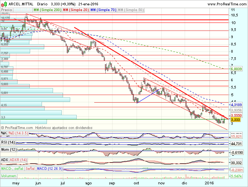The image size is (248, 187).
Task: Click the RSI value 44,731
Action: pos(236,143)
